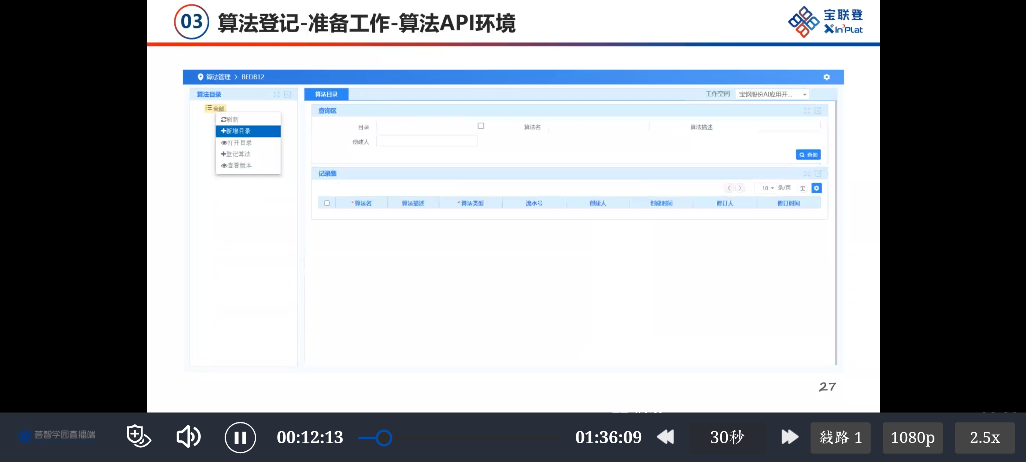The image size is (1026, 462).
Task: Check the select-all box in the table header
Action: pyautogui.click(x=327, y=203)
